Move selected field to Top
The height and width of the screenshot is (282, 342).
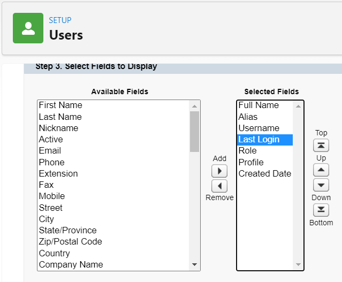[321, 146]
